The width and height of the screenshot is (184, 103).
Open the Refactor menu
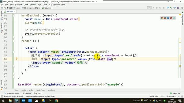[33, 5]
